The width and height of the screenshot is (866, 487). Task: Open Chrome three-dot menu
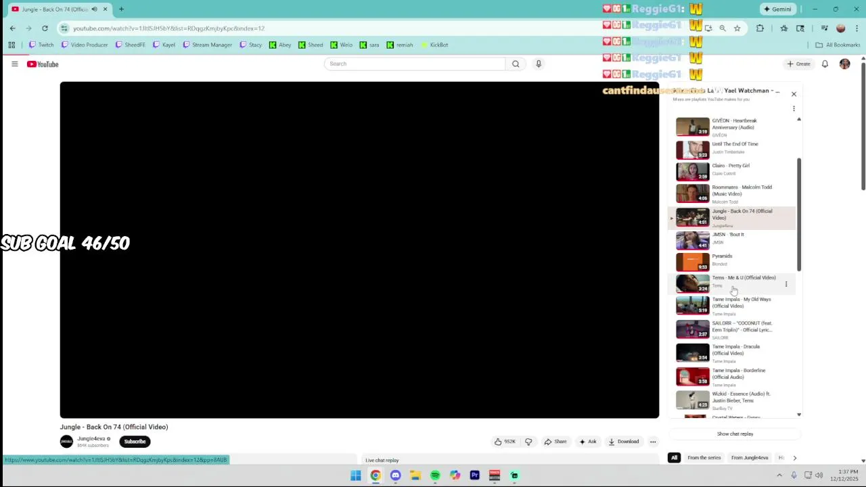[857, 28]
